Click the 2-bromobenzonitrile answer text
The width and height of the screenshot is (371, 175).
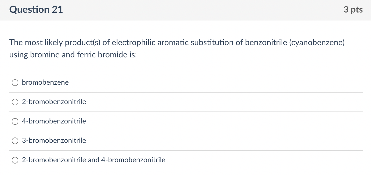[x=54, y=102]
